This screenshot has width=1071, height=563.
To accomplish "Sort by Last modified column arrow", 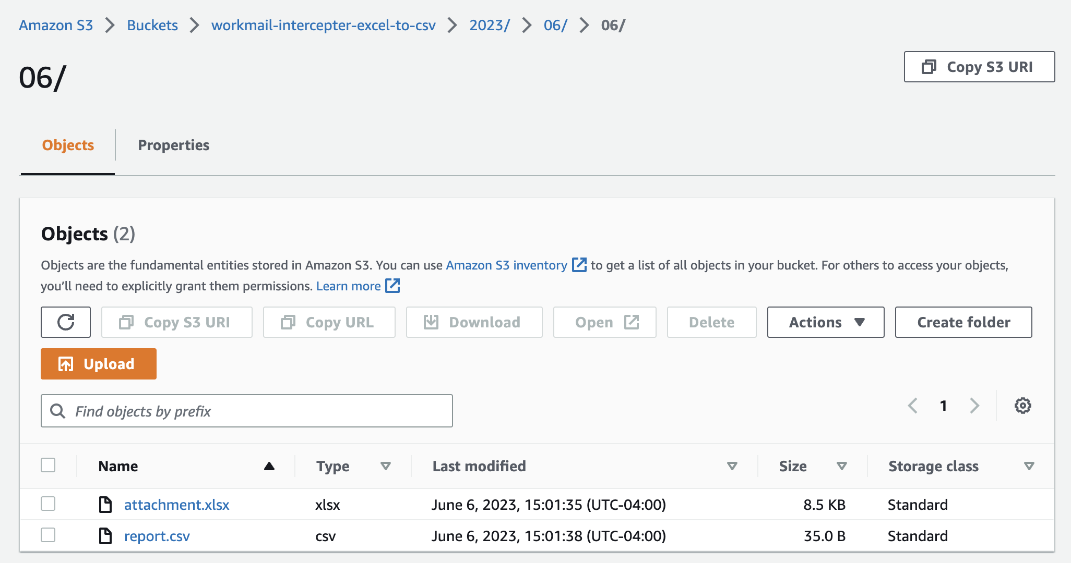I will pyautogui.click(x=732, y=466).
